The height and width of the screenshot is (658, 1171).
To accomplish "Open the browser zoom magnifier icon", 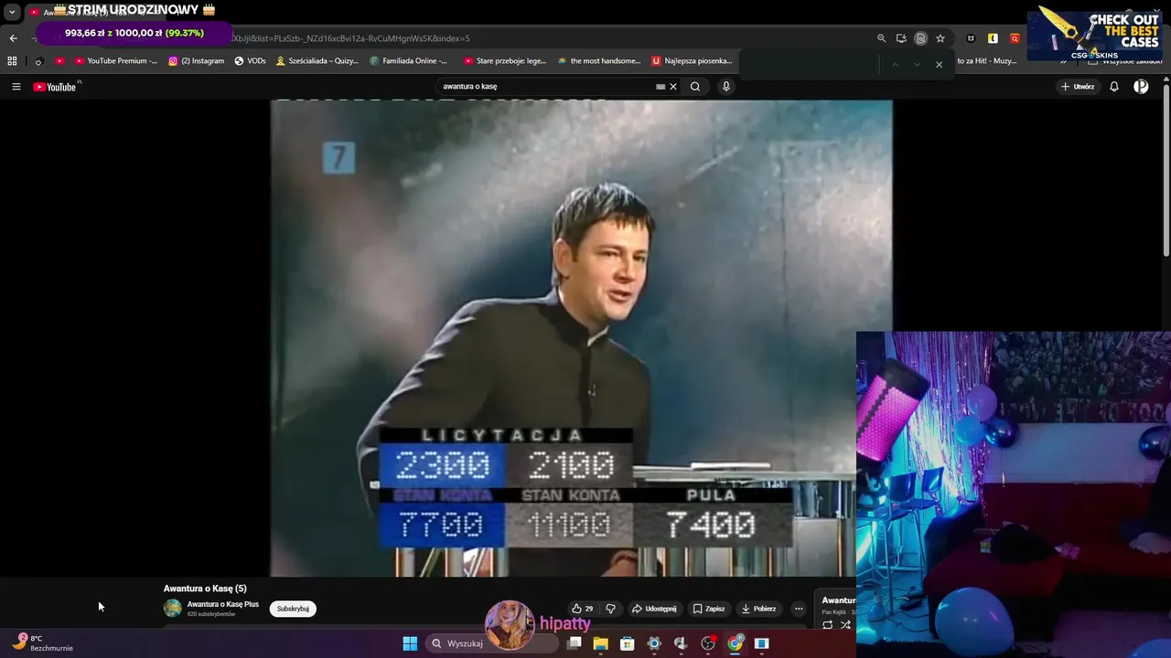I will 882,38.
